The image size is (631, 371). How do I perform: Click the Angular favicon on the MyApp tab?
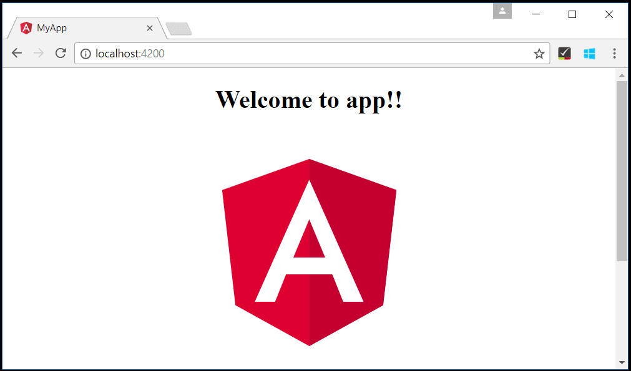click(x=26, y=27)
